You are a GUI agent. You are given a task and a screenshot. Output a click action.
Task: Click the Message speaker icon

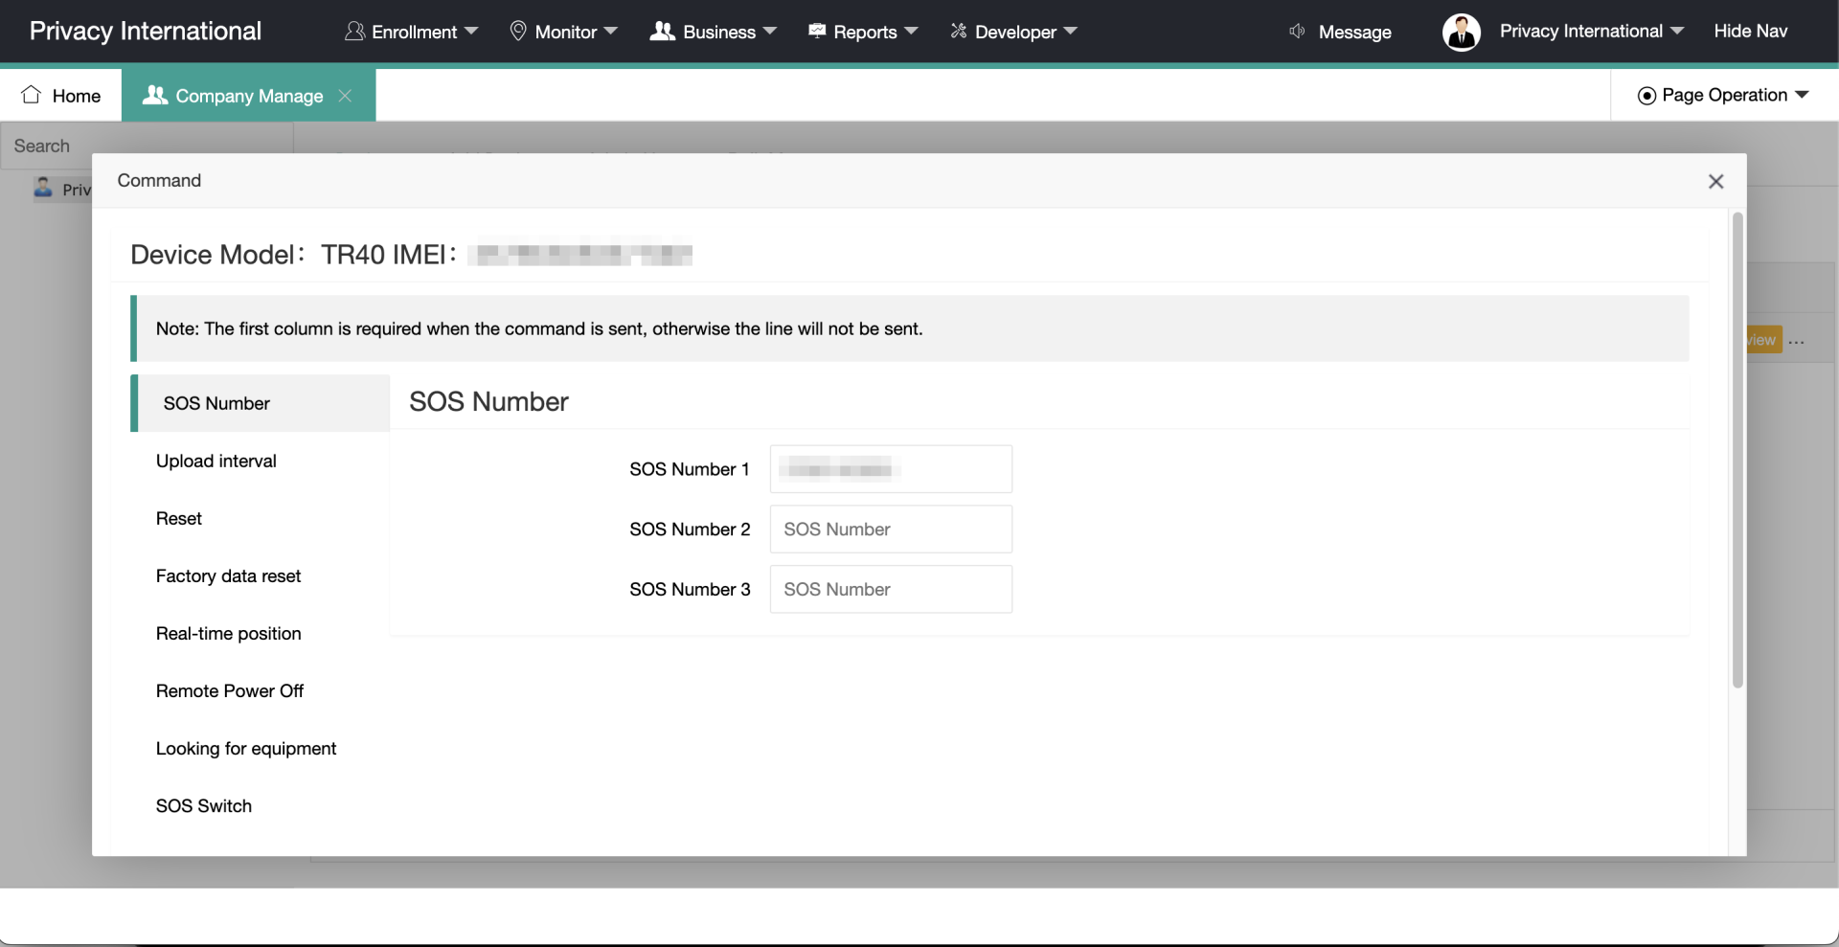pyautogui.click(x=1297, y=32)
